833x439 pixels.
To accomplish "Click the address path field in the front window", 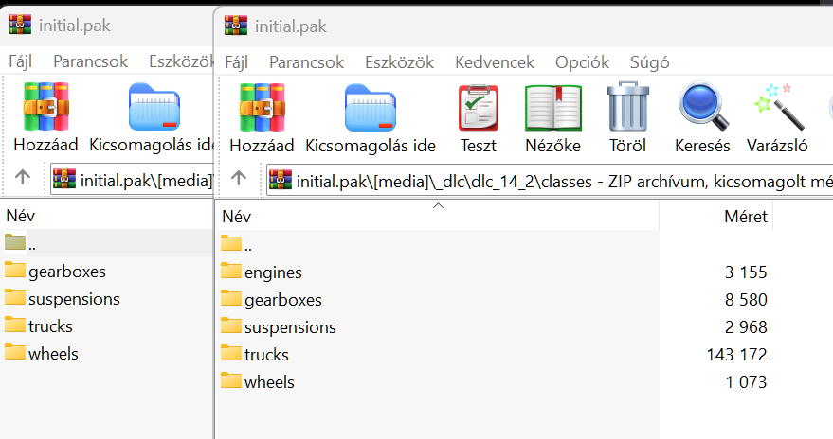I will pyautogui.click(x=559, y=179).
